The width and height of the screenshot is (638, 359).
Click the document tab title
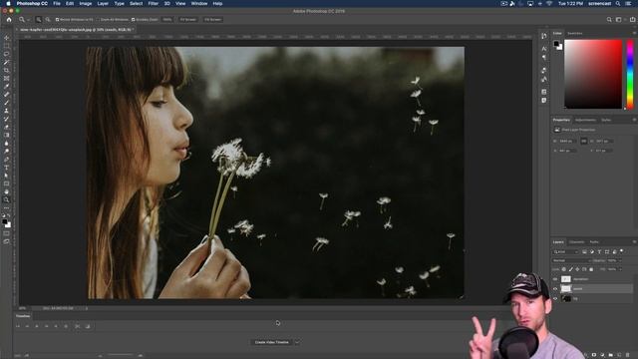tap(76, 29)
